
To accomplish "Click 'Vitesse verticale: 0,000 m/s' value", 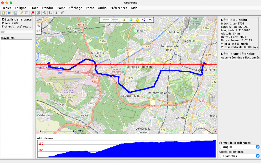I will point(239,47).
